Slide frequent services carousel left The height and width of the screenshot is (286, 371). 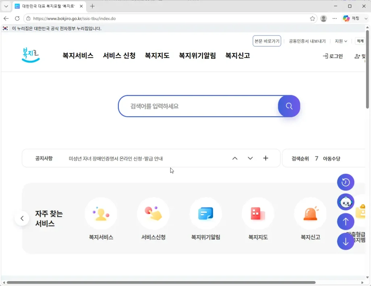point(22,218)
